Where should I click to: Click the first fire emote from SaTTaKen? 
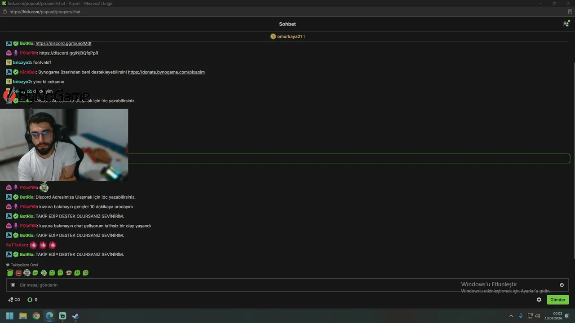[x=33, y=245]
